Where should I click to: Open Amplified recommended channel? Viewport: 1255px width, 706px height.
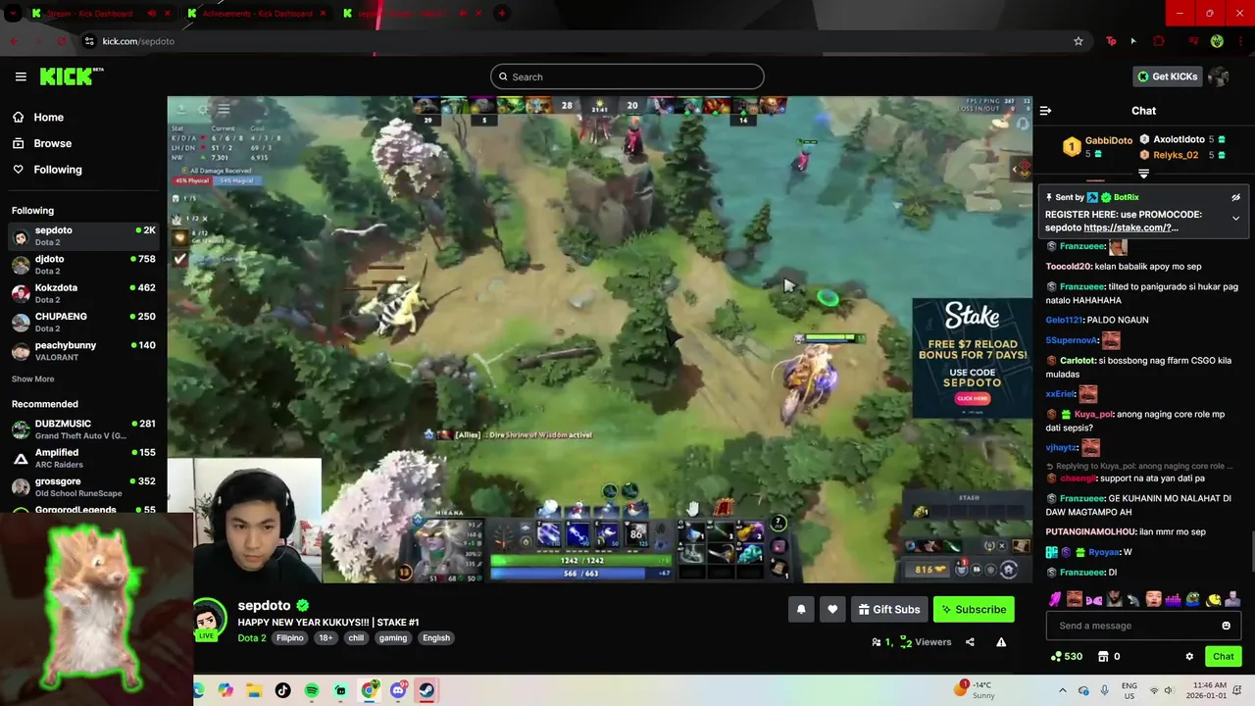83,458
